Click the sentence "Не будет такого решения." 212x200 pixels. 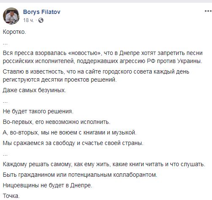point(38,111)
